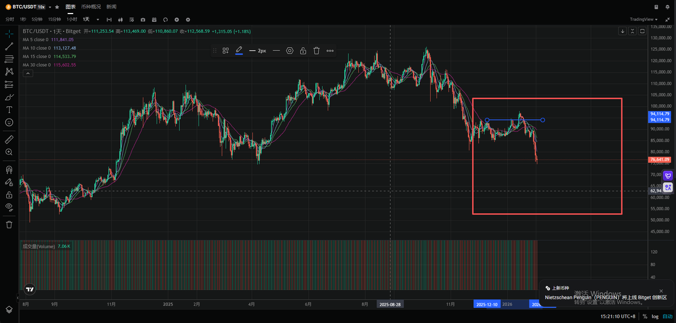Toggle hide all drawings eye icon
Screen dimensions: 676x323
[9, 207]
